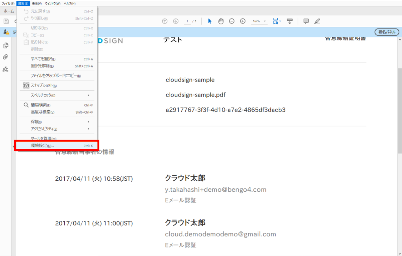Image resolution: width=402 pixels, height=256 pixels.
Task: Choose 貼り付け menu entry
Action: pyautogui.click(x=57, y=42)
